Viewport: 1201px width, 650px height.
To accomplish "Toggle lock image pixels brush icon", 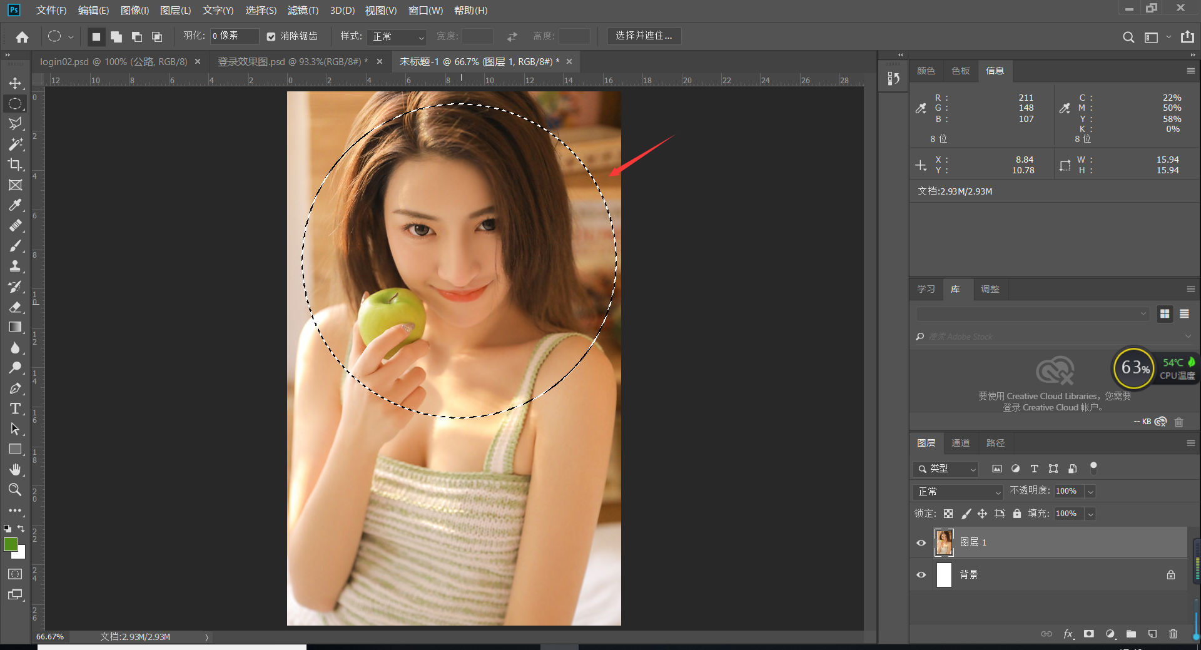I will (x=966, y=514).
